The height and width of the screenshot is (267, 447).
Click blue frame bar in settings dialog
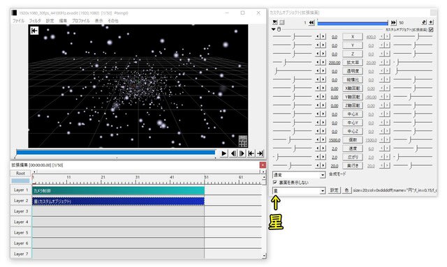(353, 23)
